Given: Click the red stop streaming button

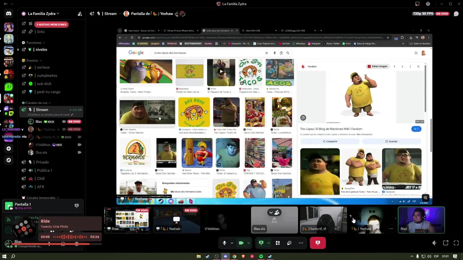Looking at the screenshot, I should coord(318,243).
